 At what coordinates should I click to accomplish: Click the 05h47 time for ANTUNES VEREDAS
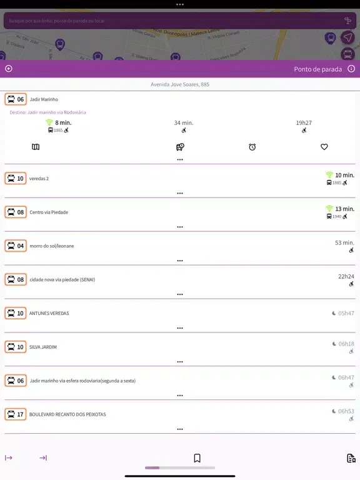point(346,313)
